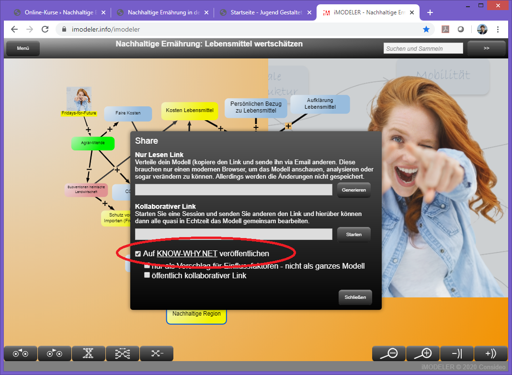512x375 pixels.
Task: Close the iMODELER tab
Action: click(412, 12)
